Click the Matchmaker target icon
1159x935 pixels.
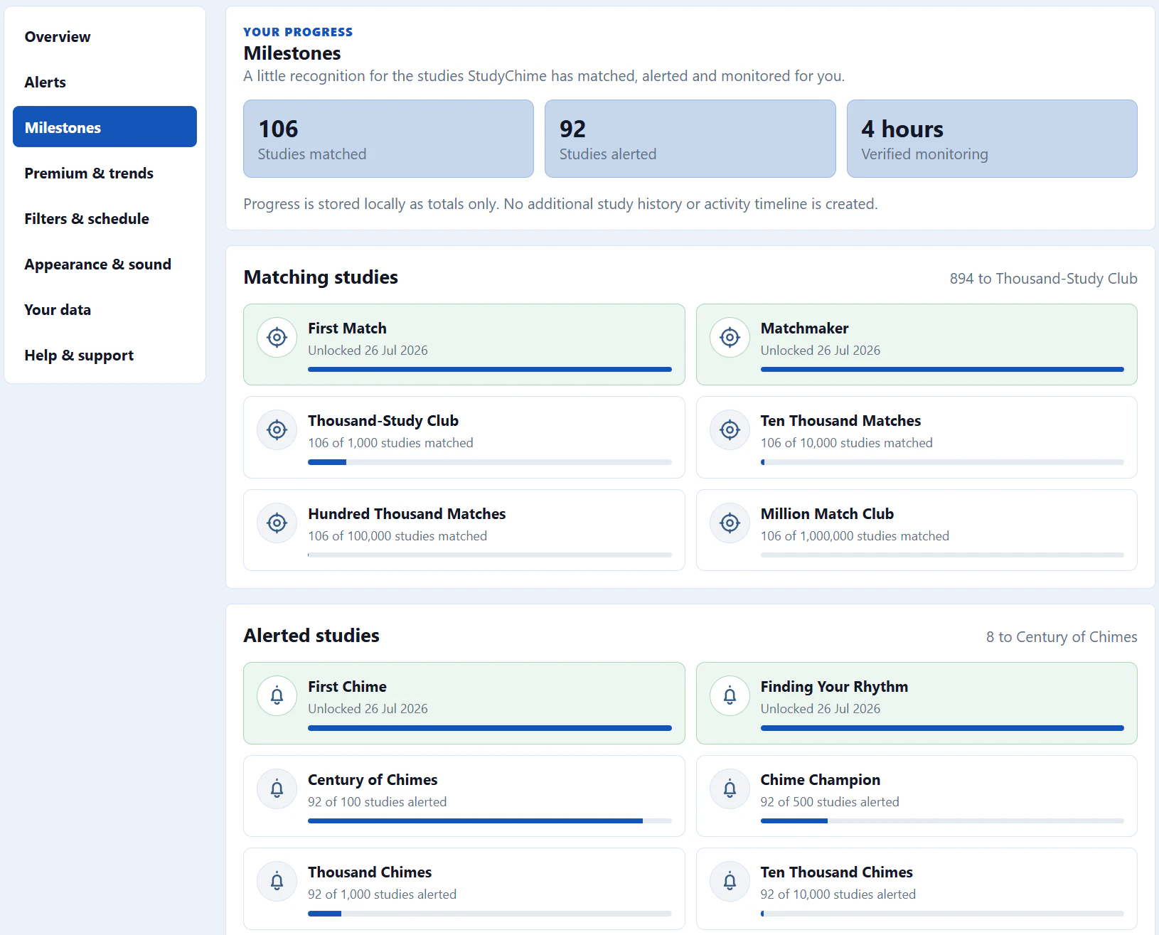730,337
